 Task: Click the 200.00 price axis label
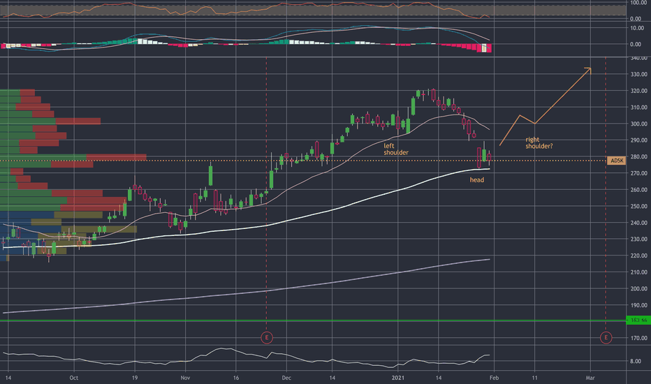638,288
